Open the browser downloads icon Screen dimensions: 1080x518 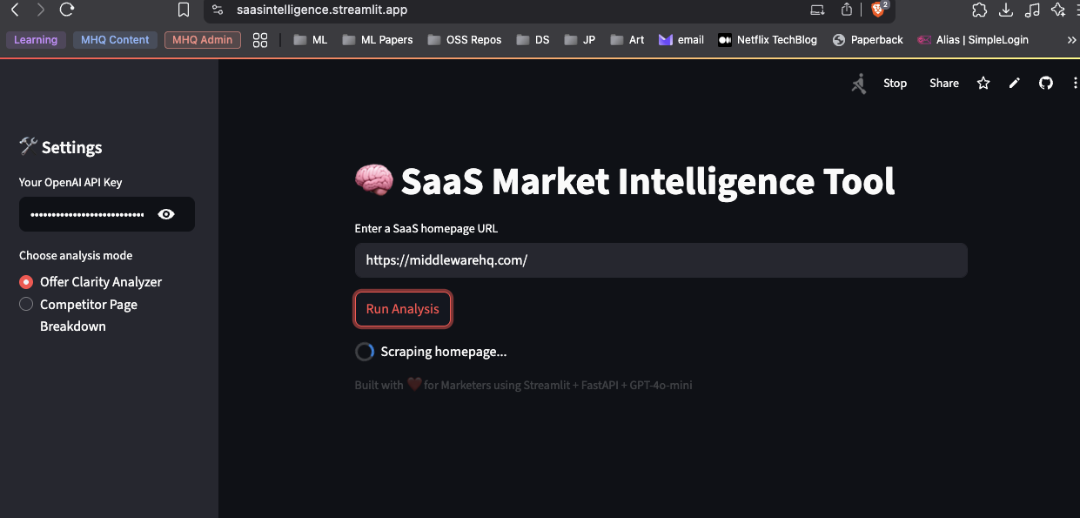1006,10
